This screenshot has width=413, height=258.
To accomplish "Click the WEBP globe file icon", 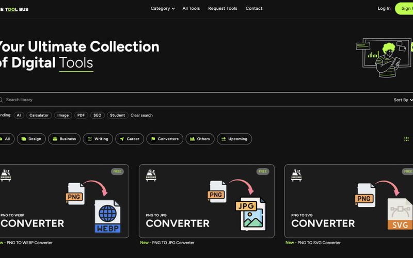I will (107, 216).
